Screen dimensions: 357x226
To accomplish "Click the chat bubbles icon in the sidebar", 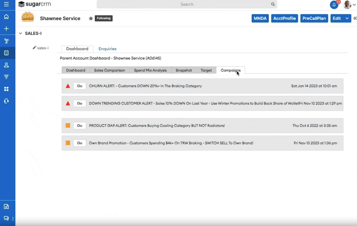I will coord(6,218).
